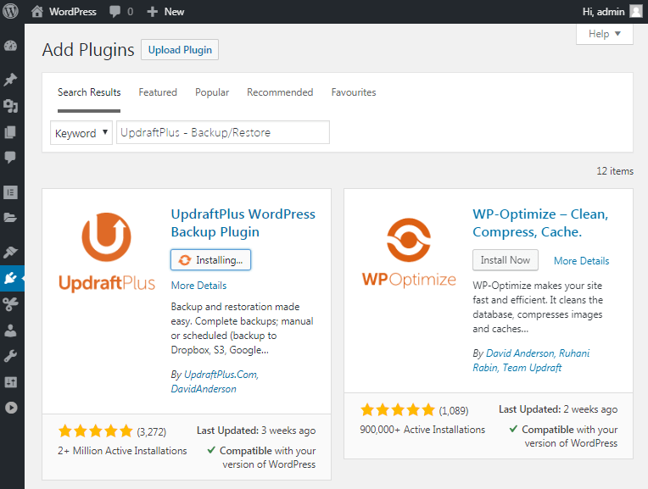Open Tools wrench sidebar icon
The width and height of the screenshot is (648, 489).
pyautogui.click(x=10, y=356)
